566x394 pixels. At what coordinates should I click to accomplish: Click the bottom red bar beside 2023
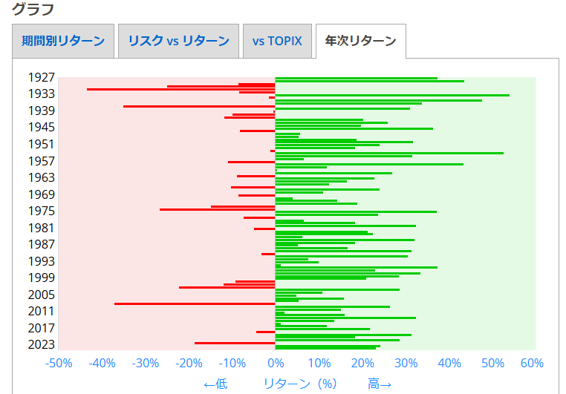pyautogui.click(x=235, y=343)
